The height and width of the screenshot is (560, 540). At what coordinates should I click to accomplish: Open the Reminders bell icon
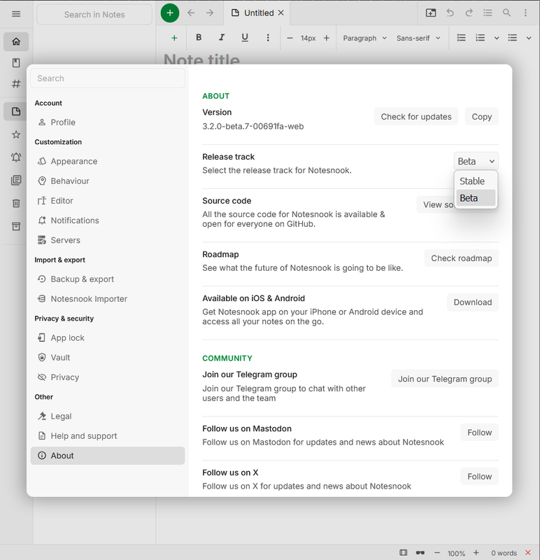[16, 157]
